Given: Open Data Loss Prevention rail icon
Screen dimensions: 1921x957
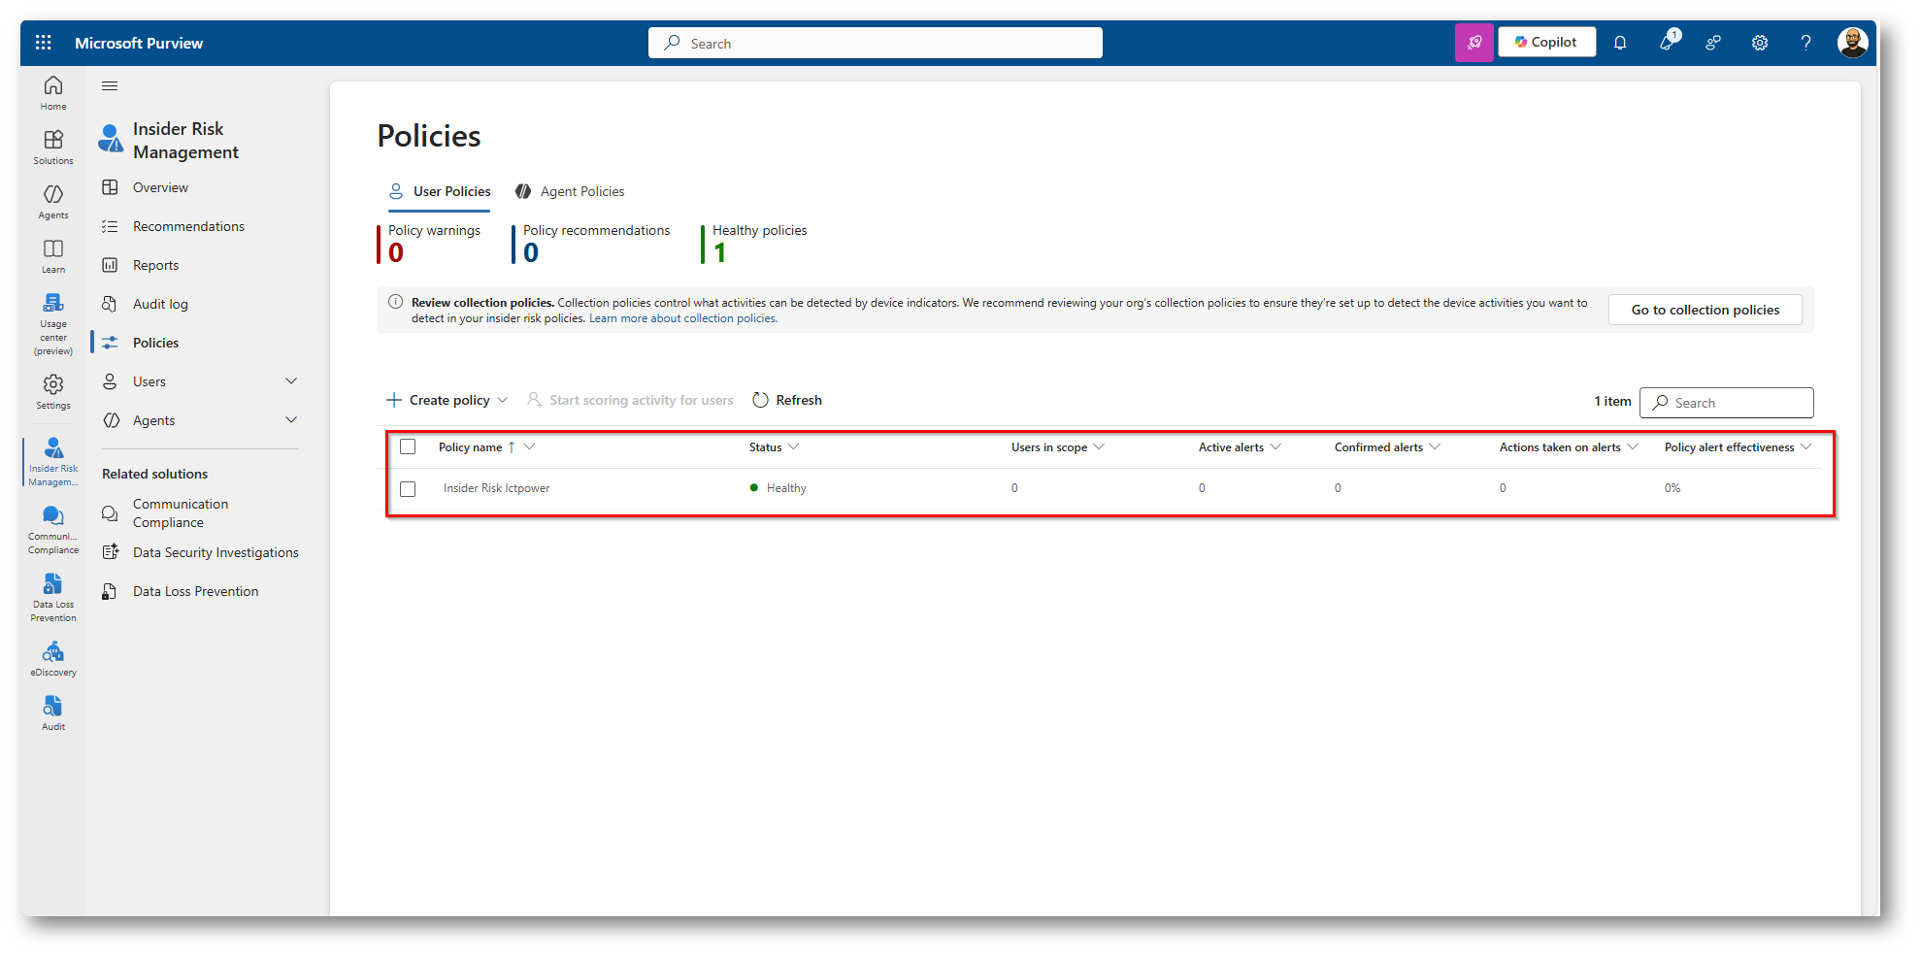Looking at the screenshot, I should pyautogui.click(x=53, y=598).
